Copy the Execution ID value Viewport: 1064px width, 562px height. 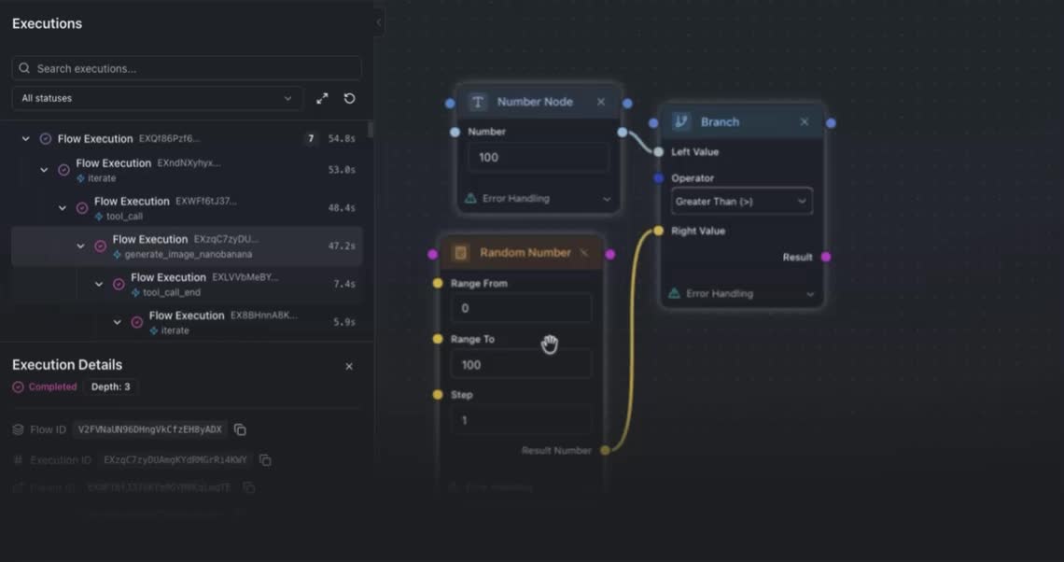point(265,460)
